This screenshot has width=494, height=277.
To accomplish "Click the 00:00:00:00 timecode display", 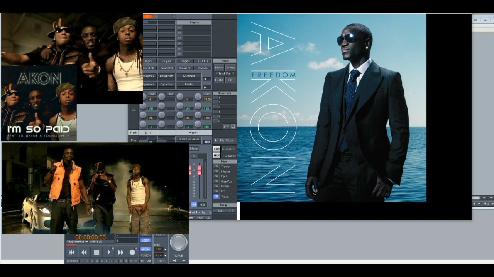I will coord(91,237).
